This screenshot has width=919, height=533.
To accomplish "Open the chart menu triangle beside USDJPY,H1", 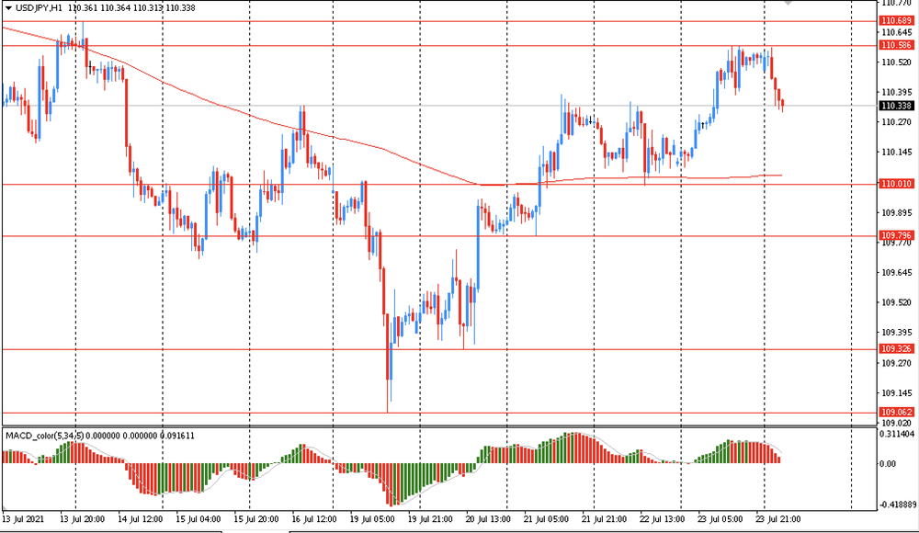I will (x=8, y=7).
